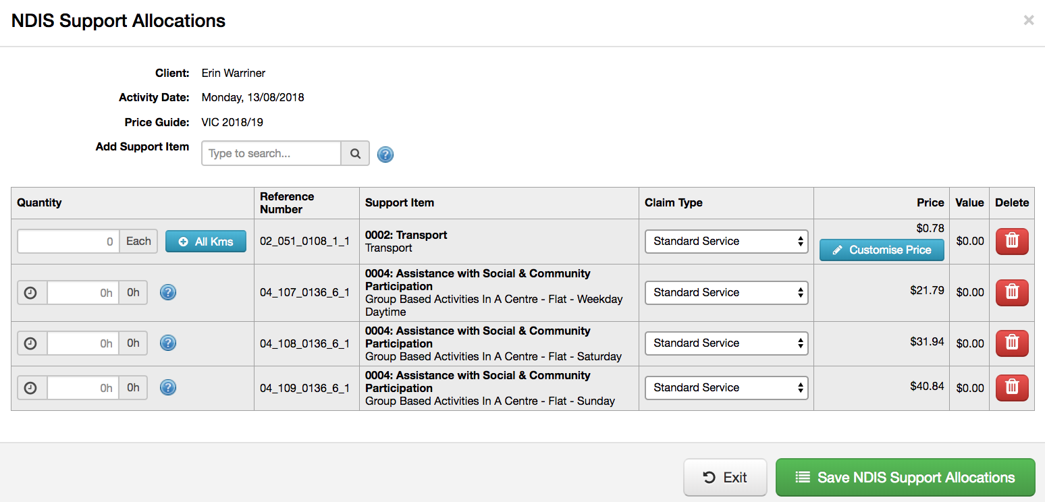Click the Transport quantity input field
The width and height of the screenshot is (1045, 502).
(68, 241)
